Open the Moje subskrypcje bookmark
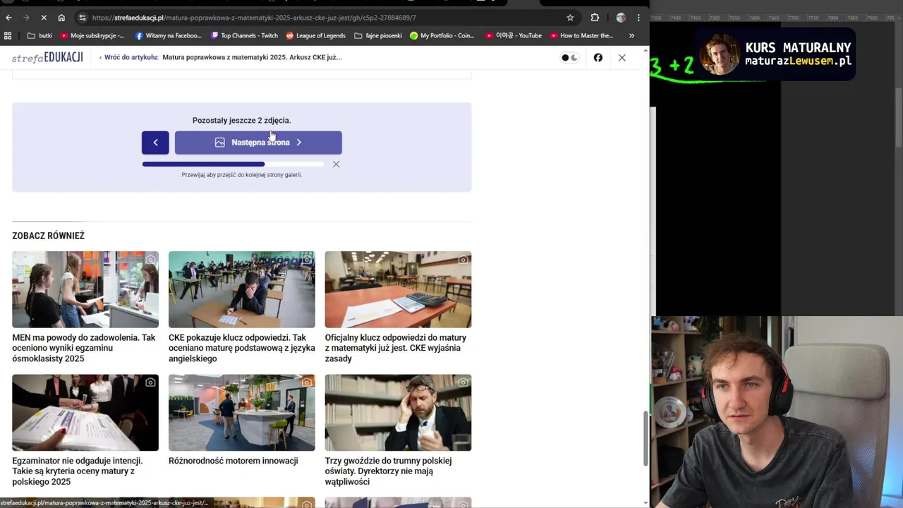Image resolution: width=903 pixels, height=508 pixels. 92,35
